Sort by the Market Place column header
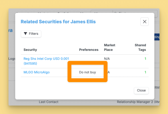 (110, 47)
